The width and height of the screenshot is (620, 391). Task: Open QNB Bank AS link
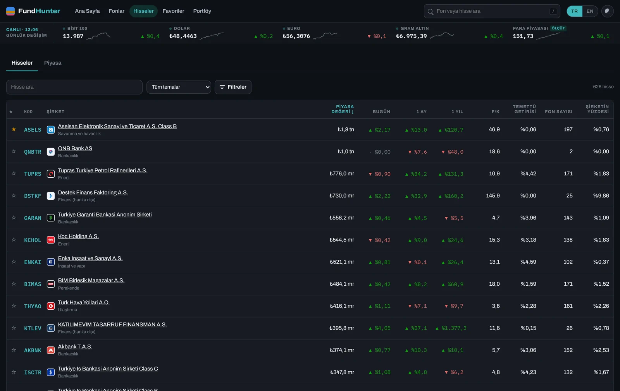(75, 148)
